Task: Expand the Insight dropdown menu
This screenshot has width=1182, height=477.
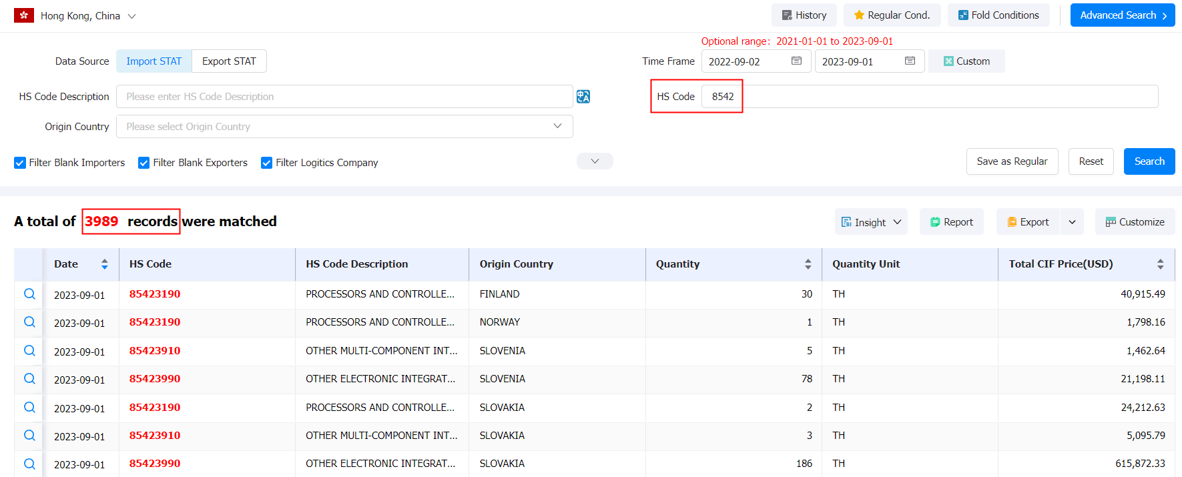Action: click(x=871, y=222)
